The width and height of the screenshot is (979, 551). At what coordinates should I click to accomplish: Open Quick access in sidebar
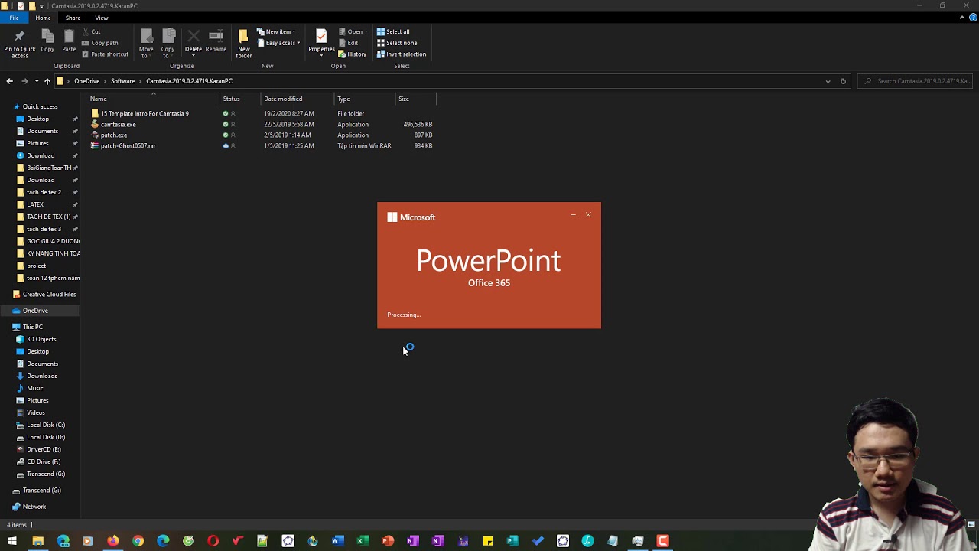[40, 106]
